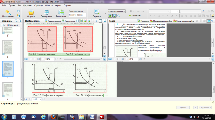
Task: Open the font name dropdown
Action: click(x=159, y=11)
